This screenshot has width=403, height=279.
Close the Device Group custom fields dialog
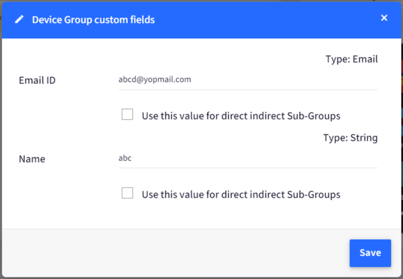tap(384, 18)
